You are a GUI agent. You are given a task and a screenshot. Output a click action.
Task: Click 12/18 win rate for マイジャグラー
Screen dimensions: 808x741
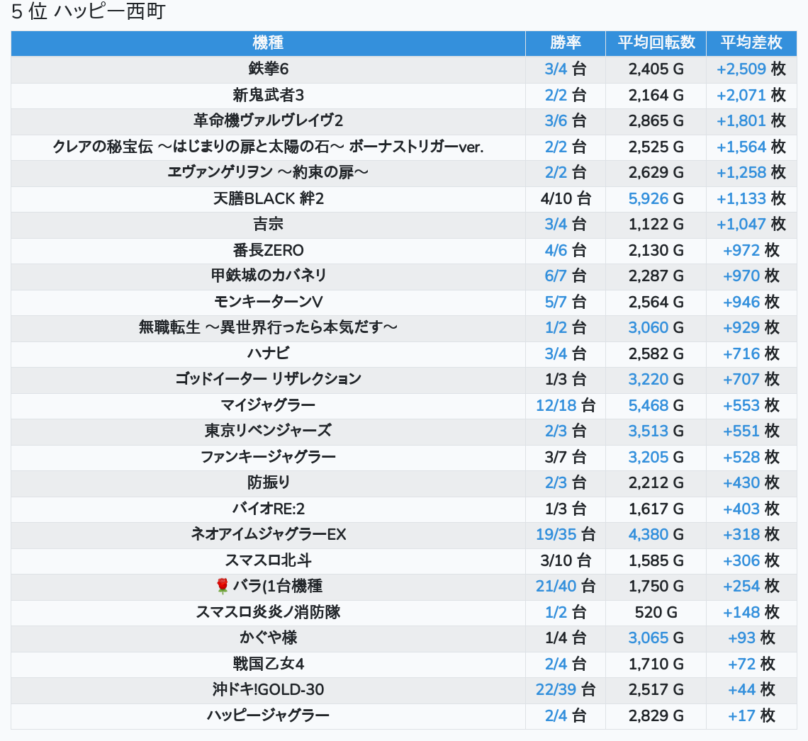[x=556, y=406]
